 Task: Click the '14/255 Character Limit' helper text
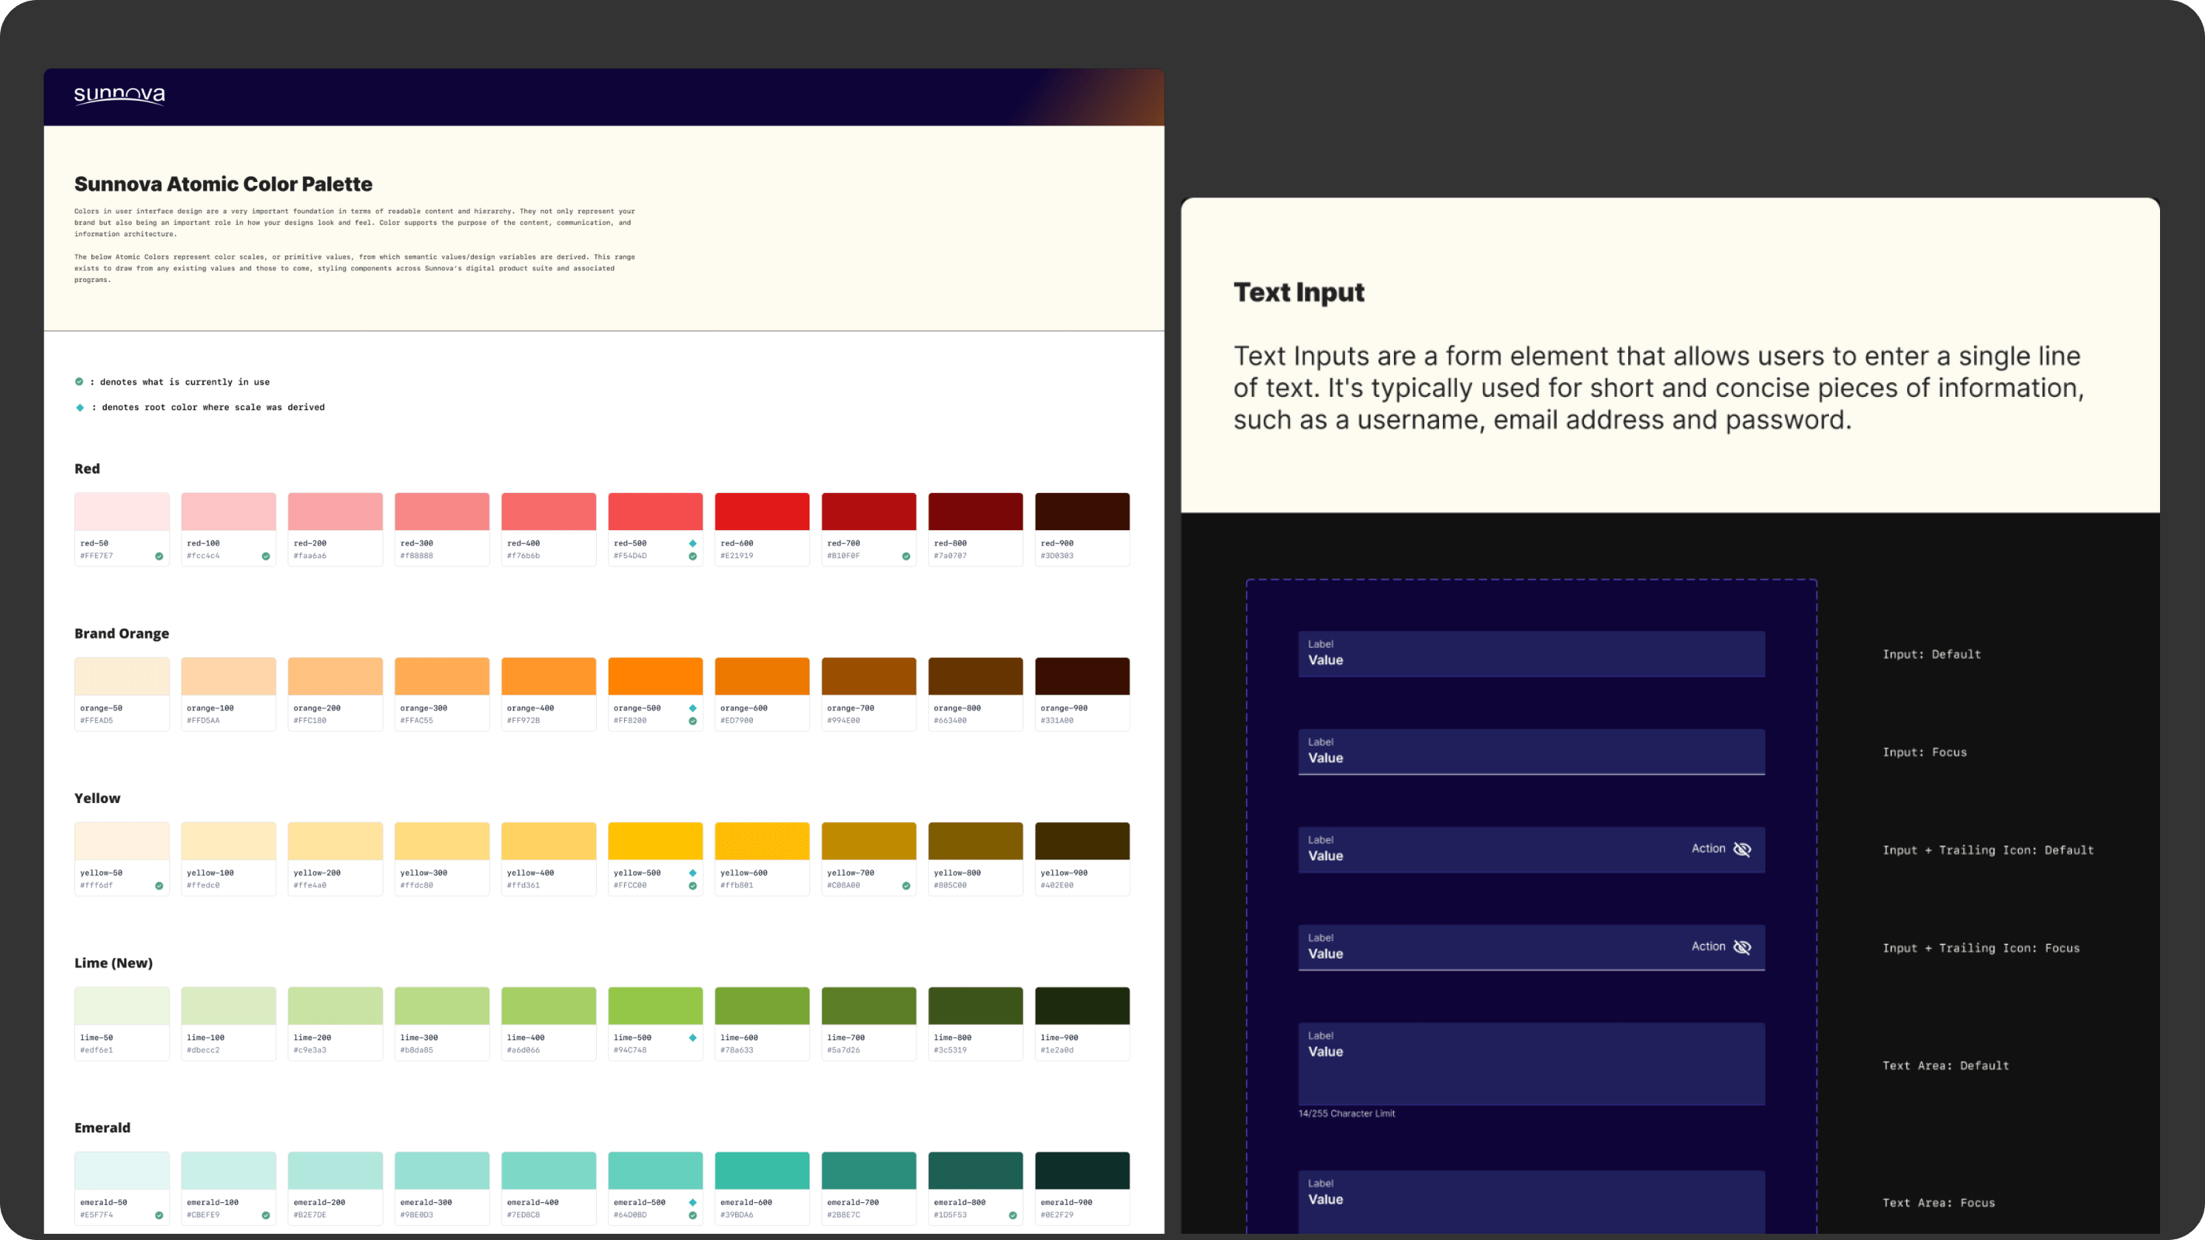click(x=1347, y=1114)
